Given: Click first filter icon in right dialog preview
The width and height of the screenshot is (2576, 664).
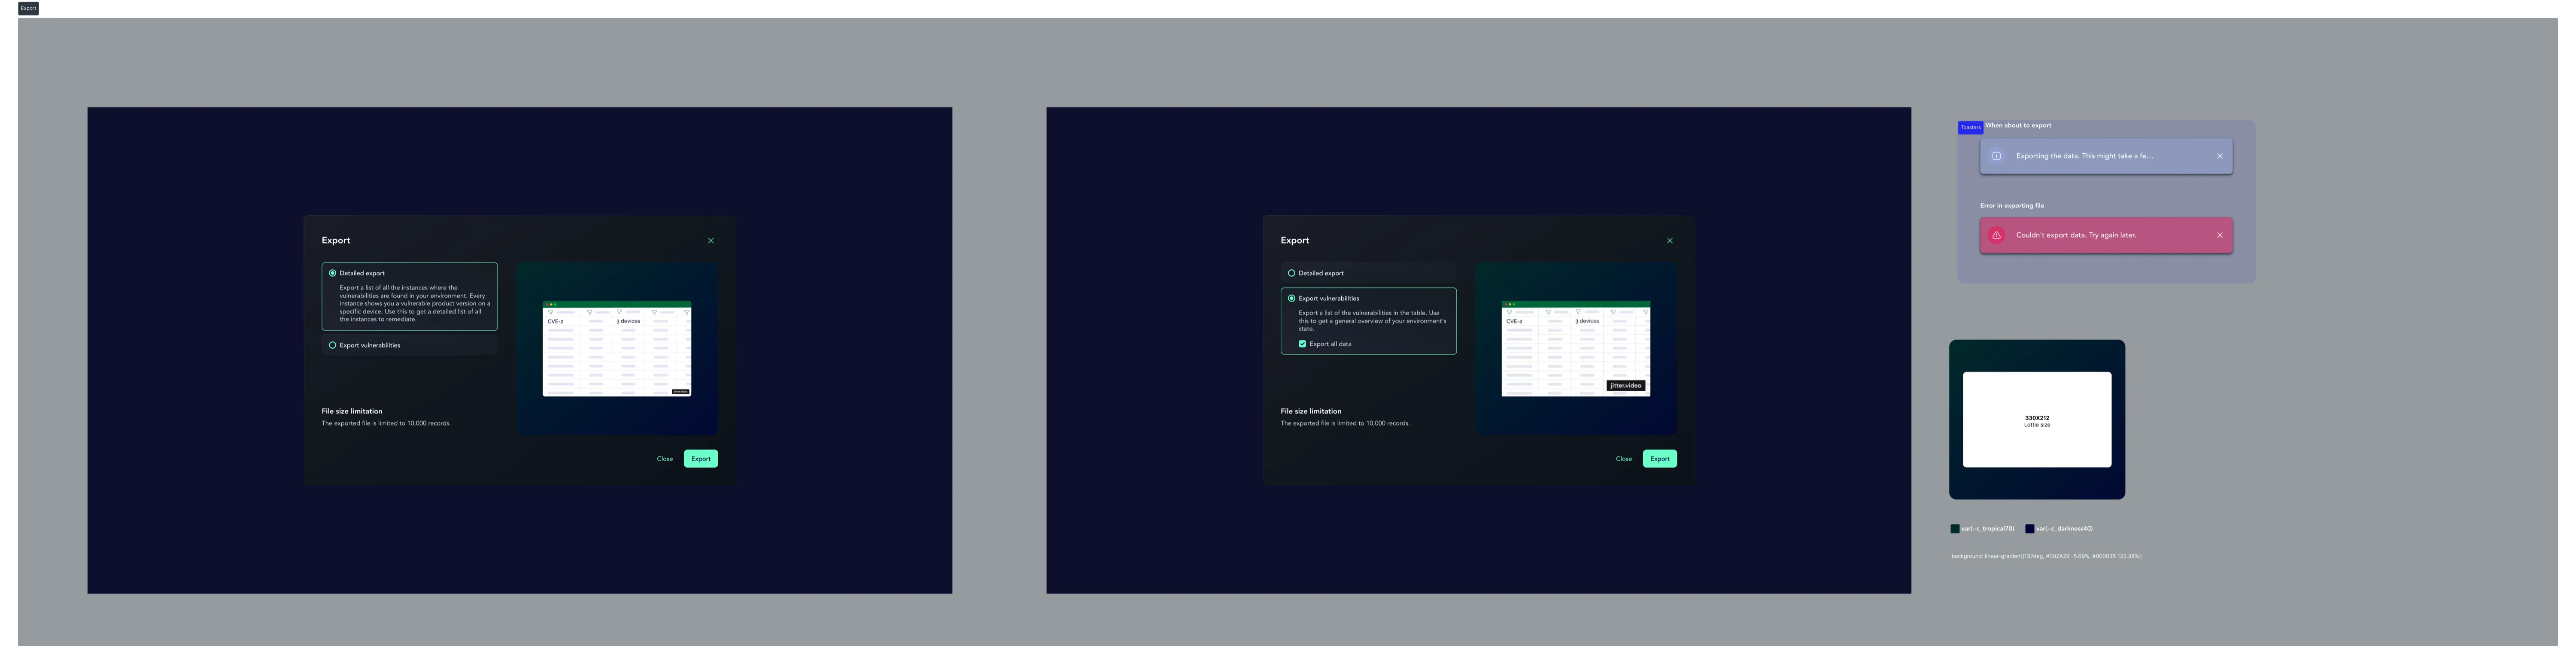Looking at the screenshot, I should pyautogui.click(x=1510, y=312).
